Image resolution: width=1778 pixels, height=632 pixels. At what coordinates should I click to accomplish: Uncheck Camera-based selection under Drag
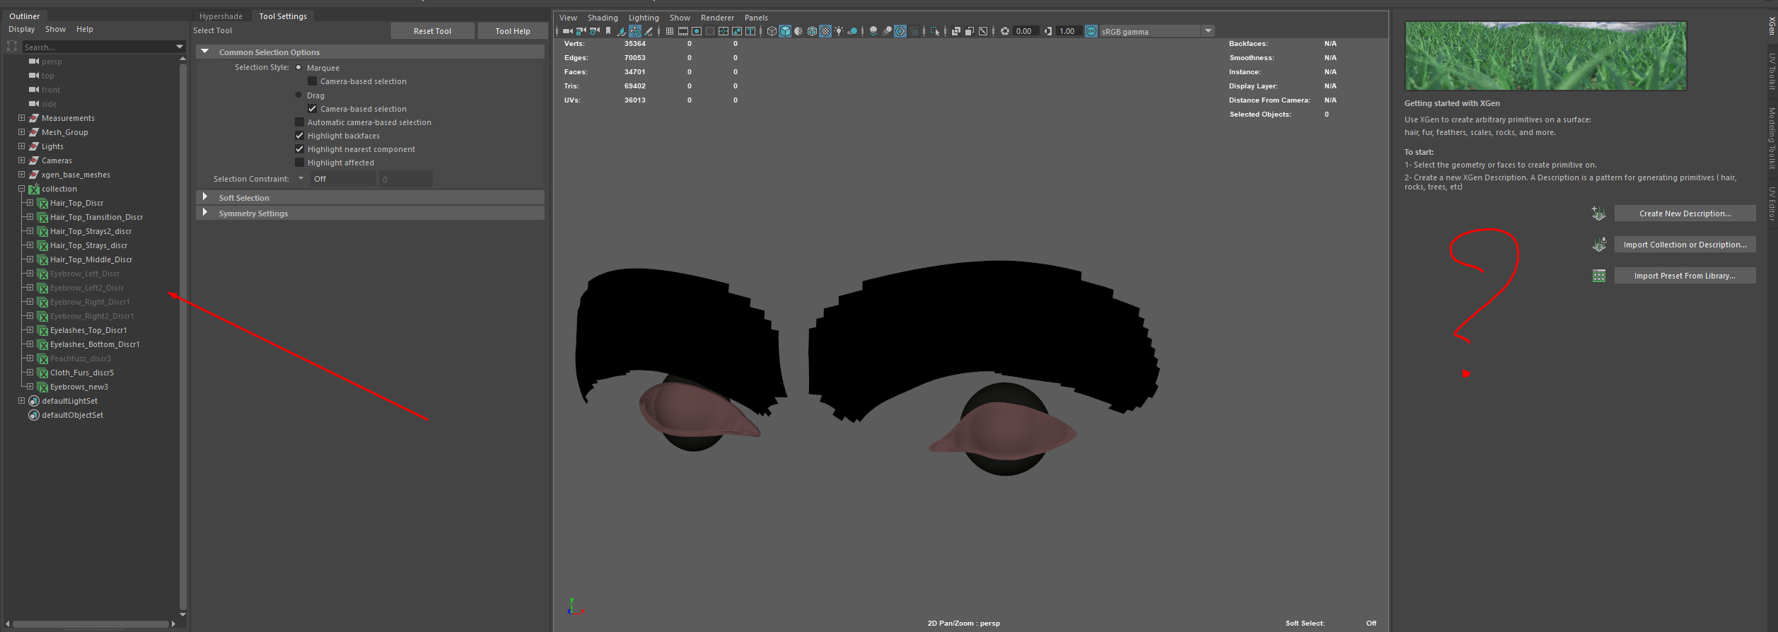[312, 108]
